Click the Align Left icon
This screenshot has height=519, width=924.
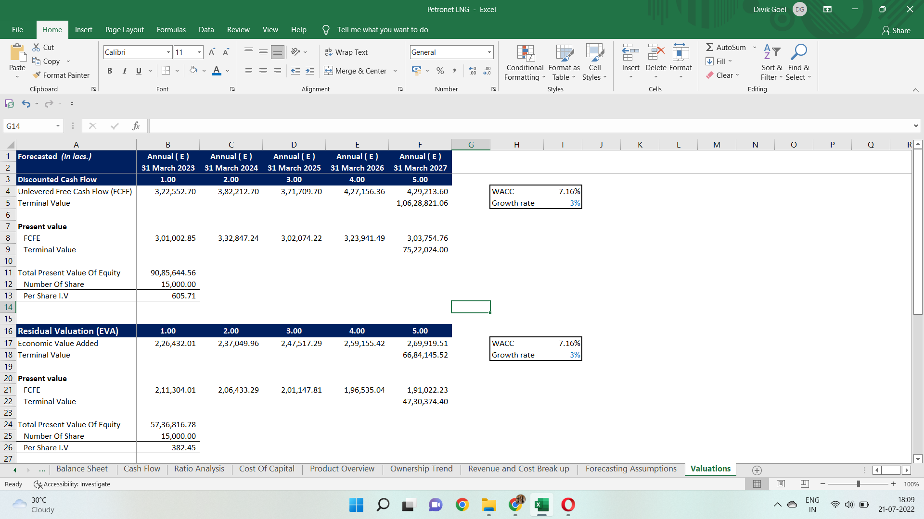(248, 71)
